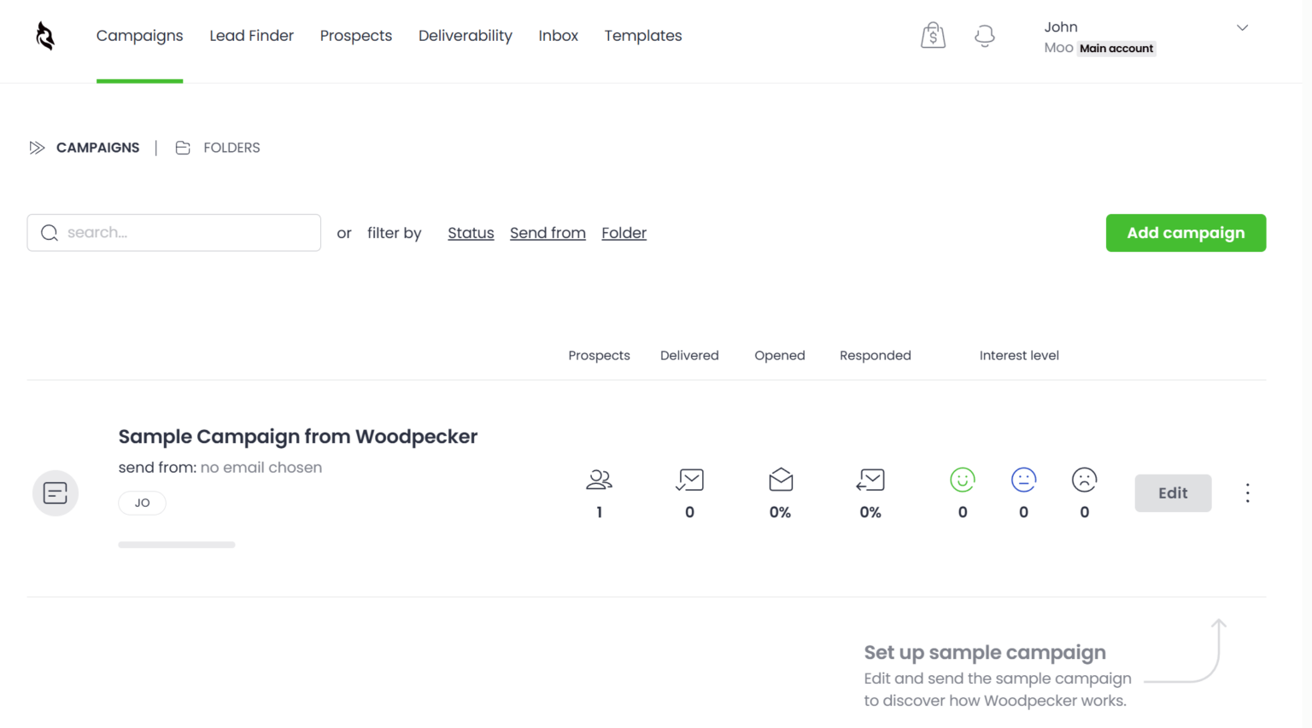
Task: Open the Lead Finder tab
Action: pyautogui.click(x=251, y=36)
